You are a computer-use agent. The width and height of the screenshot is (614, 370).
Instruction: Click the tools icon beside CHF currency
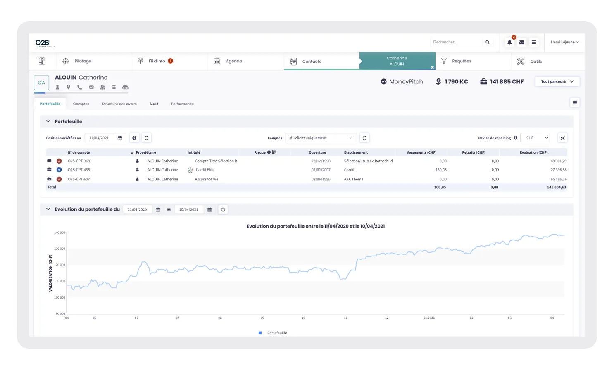(x=562, y=138)
